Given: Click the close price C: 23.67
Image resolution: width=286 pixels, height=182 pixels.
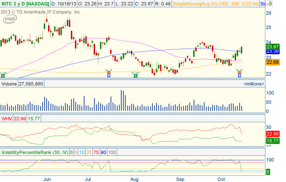Looking at the screenshot, I should pyautogui.click(x=144, y=4).
